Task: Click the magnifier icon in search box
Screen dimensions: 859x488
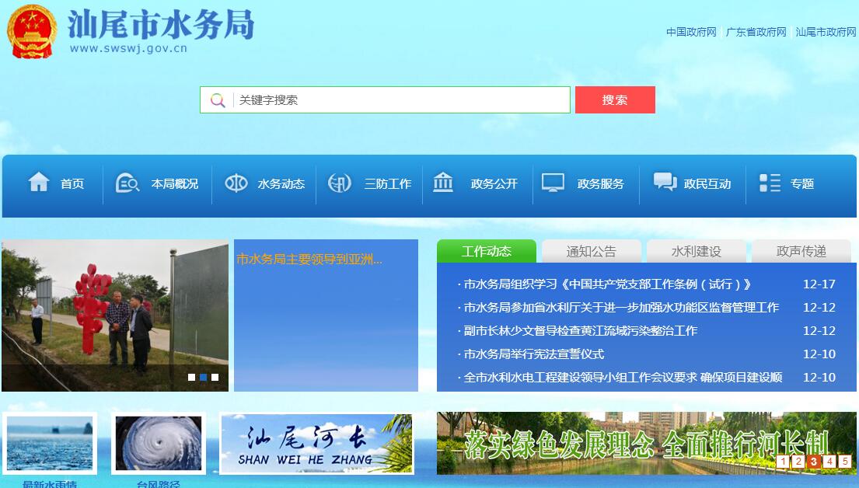Action: 218,100
